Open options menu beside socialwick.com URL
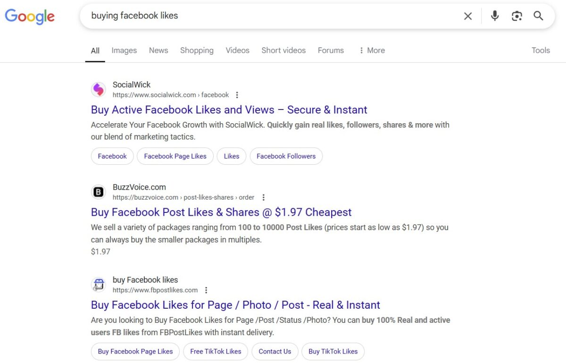566x363 pixels. point(237,95)
